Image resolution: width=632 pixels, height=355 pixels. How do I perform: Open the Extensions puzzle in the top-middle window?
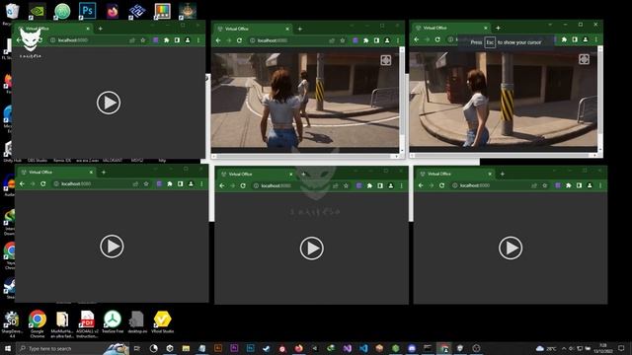click(x=366, y=40)
